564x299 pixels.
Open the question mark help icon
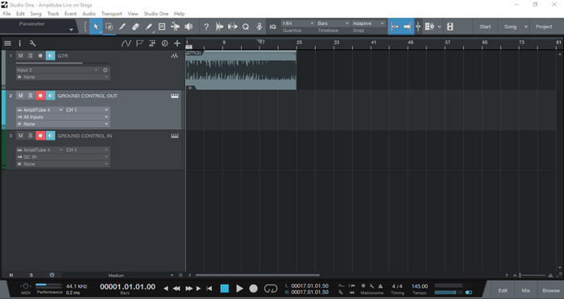pos(206,27)
